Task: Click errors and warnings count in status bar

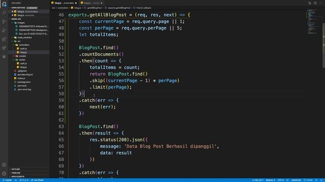Action: (24, 180)
